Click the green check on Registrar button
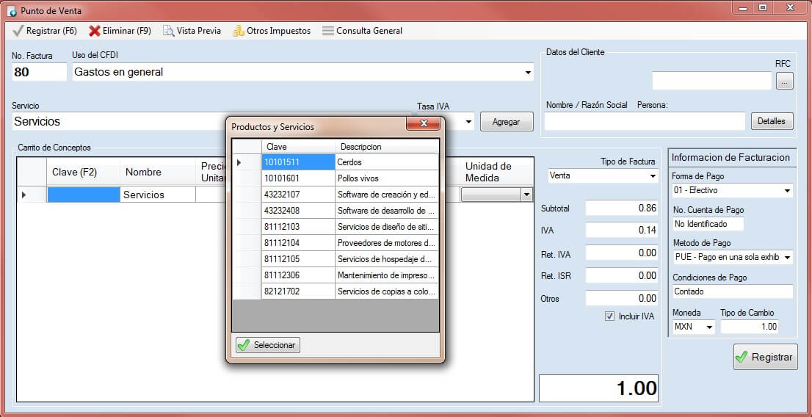The width and height of the screenshot is (812, 417). point(742,357)
